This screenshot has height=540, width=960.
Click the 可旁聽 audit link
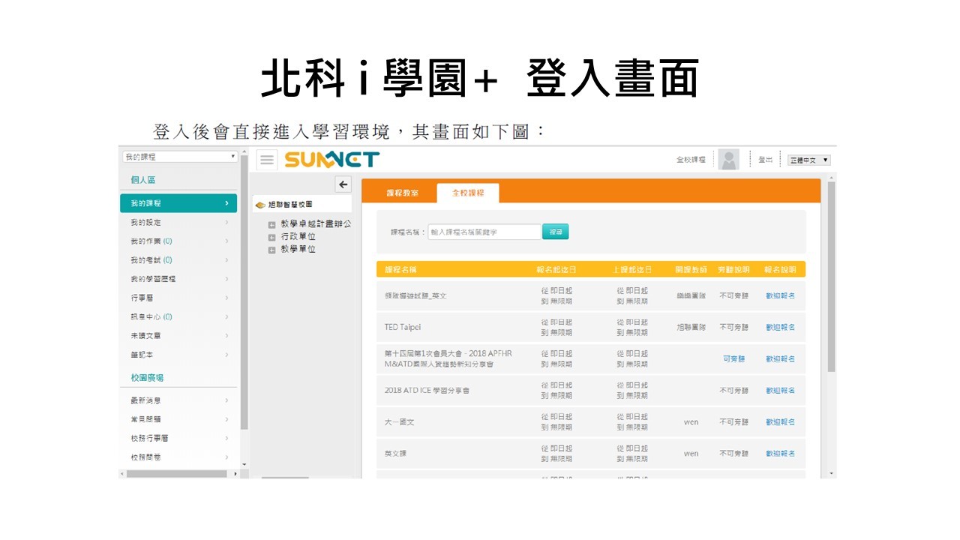click(x=733, y=358)
